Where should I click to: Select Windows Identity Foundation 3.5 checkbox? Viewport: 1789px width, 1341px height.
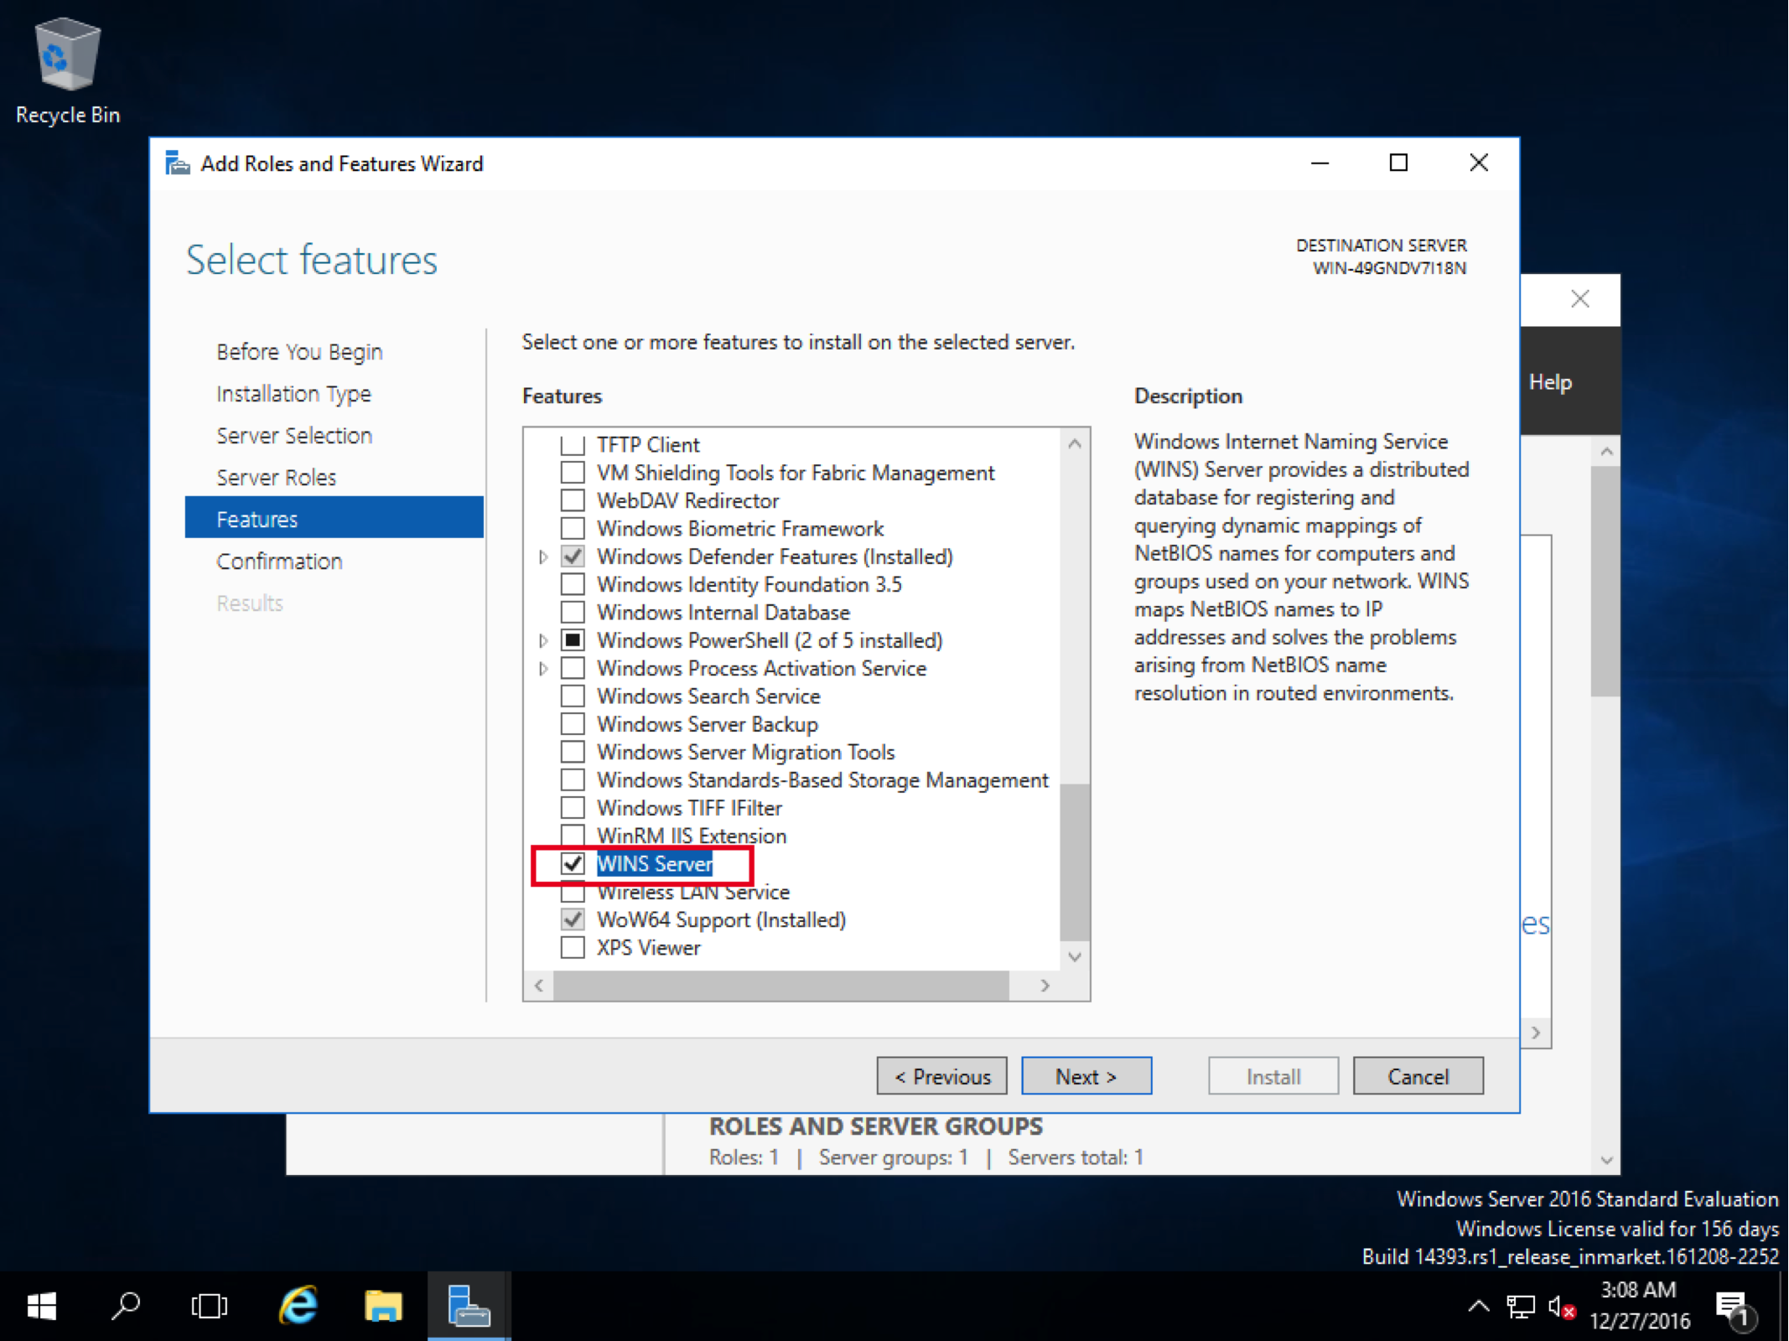pos(573,584)
